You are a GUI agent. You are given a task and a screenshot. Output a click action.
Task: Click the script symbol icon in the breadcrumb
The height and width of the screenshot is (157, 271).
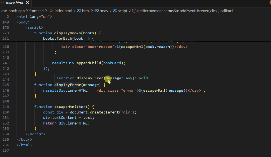point(115,11)
